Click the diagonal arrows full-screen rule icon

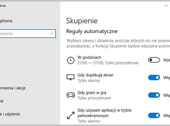[70, 115]
